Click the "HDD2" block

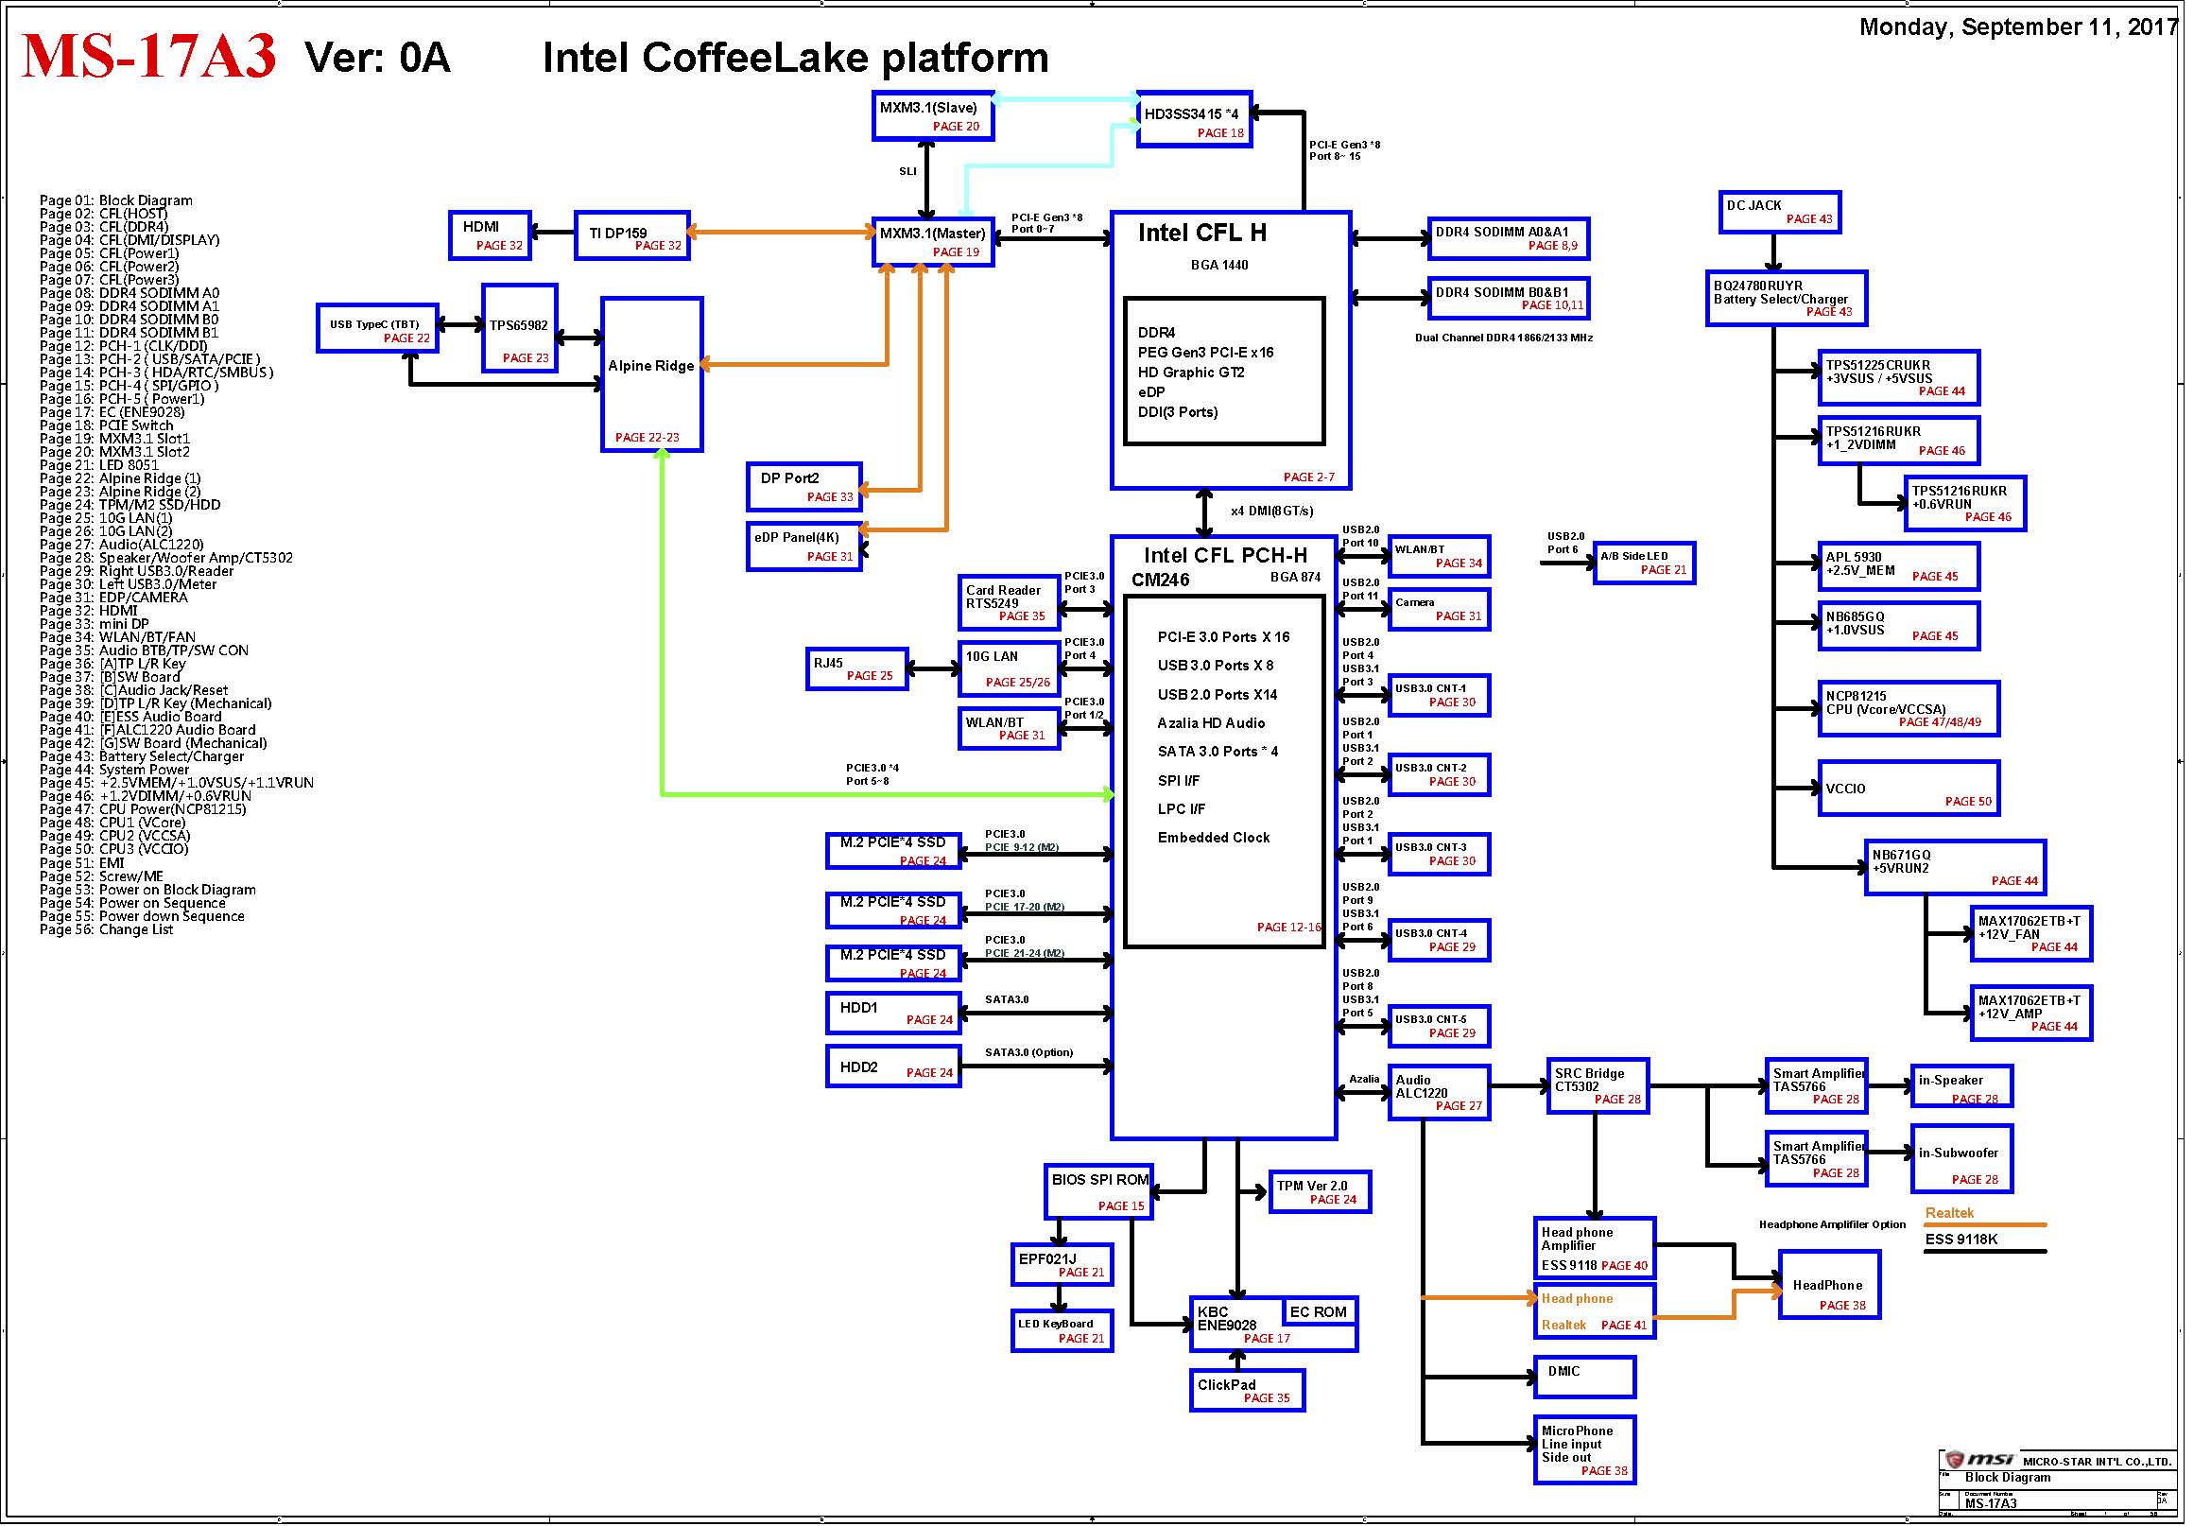[894, 1066]
